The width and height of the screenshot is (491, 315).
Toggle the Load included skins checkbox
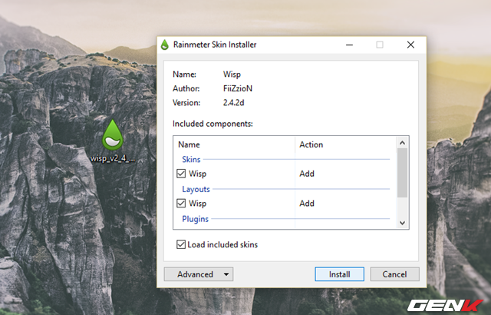click(x=181, y=245)
